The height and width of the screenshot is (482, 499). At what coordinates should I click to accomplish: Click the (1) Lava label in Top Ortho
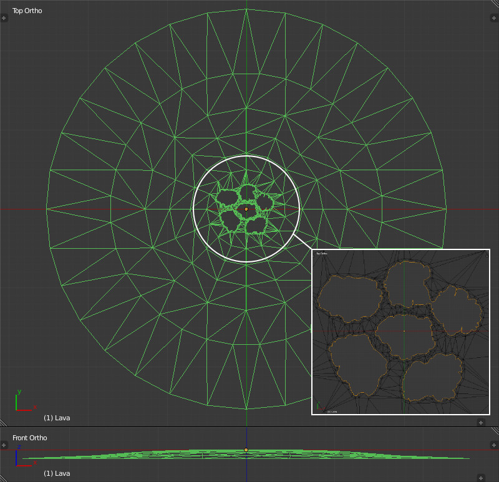click(57, 417)
